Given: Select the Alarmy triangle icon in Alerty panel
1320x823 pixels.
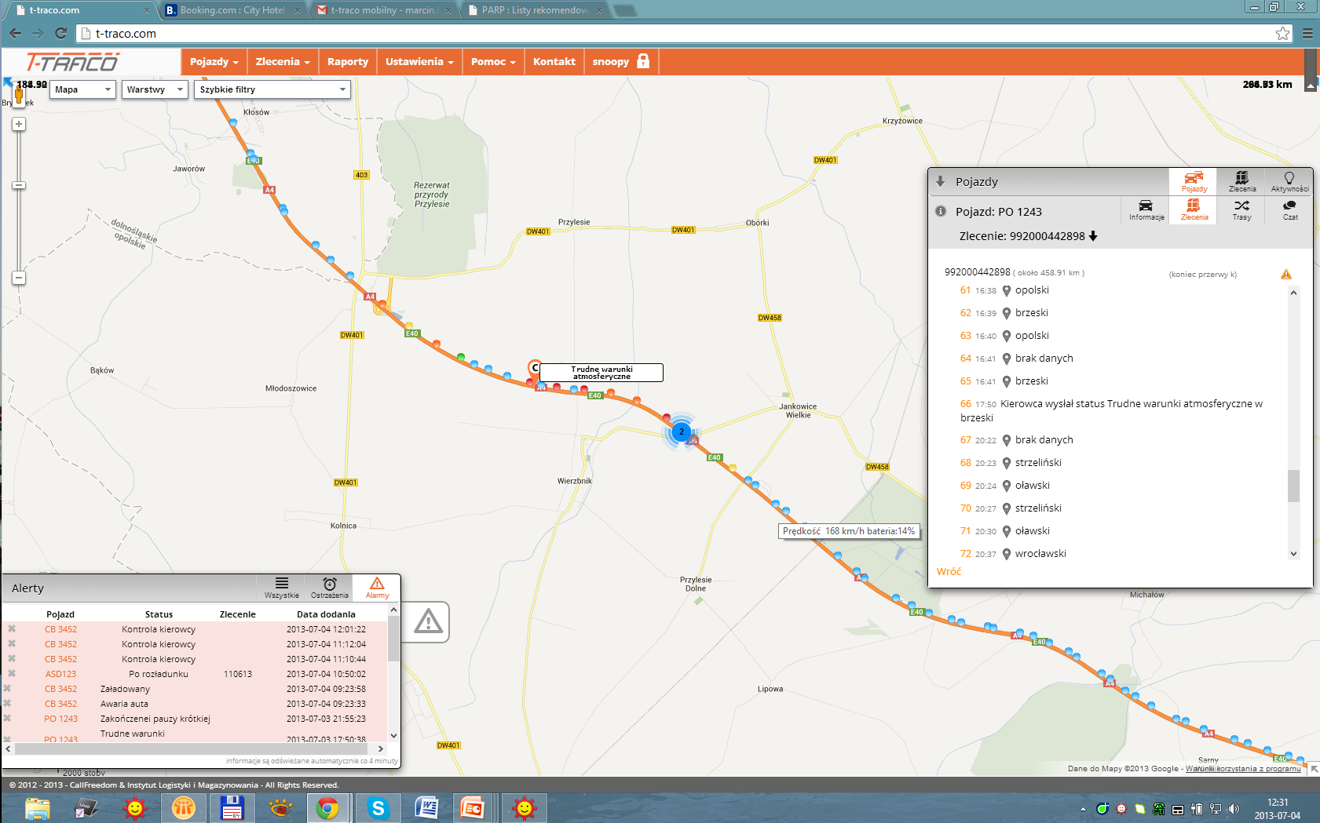Looking at the screenshot, I should [x=377, y=588].
